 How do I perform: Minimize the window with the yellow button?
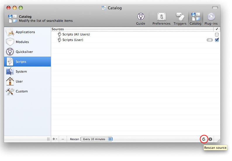(x=15, y=8)
